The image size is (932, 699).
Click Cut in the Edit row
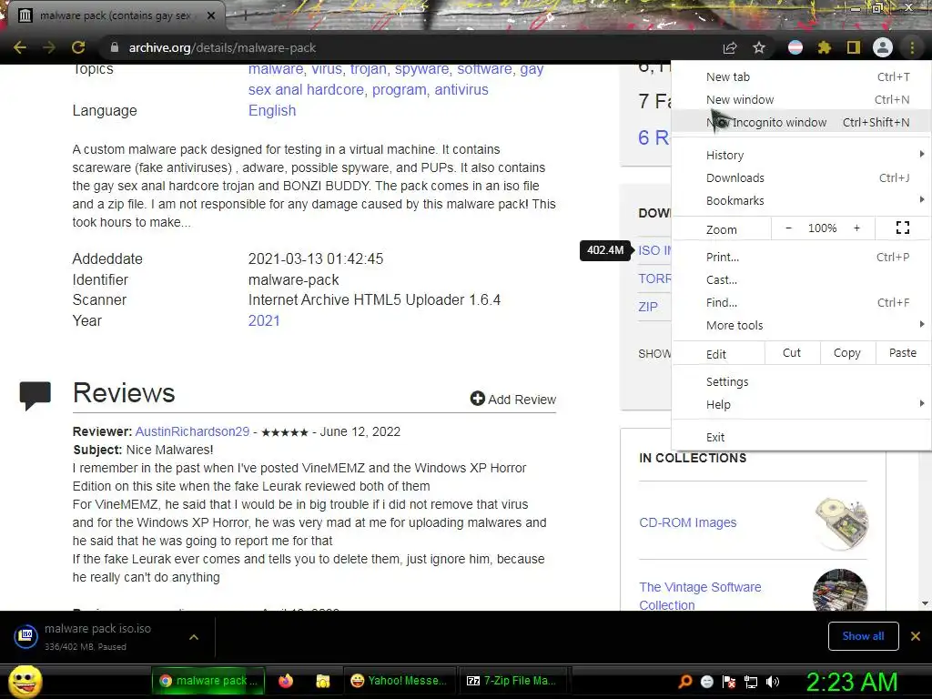[x=792, y=353]
